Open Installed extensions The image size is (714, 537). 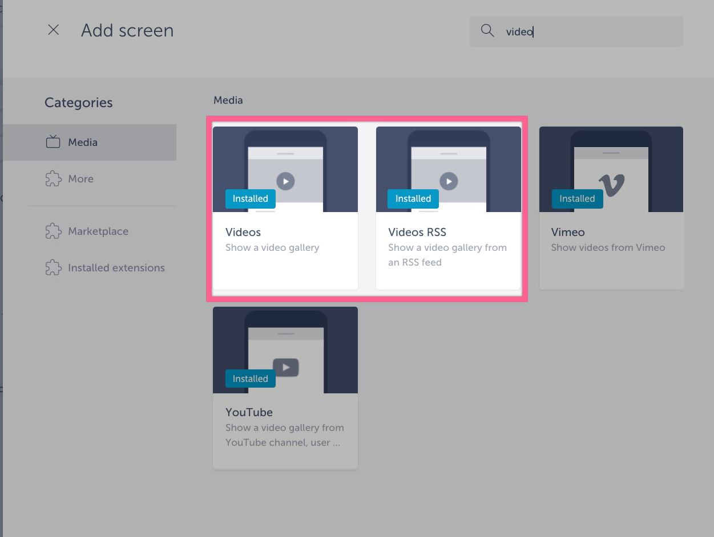click(116, 267)
